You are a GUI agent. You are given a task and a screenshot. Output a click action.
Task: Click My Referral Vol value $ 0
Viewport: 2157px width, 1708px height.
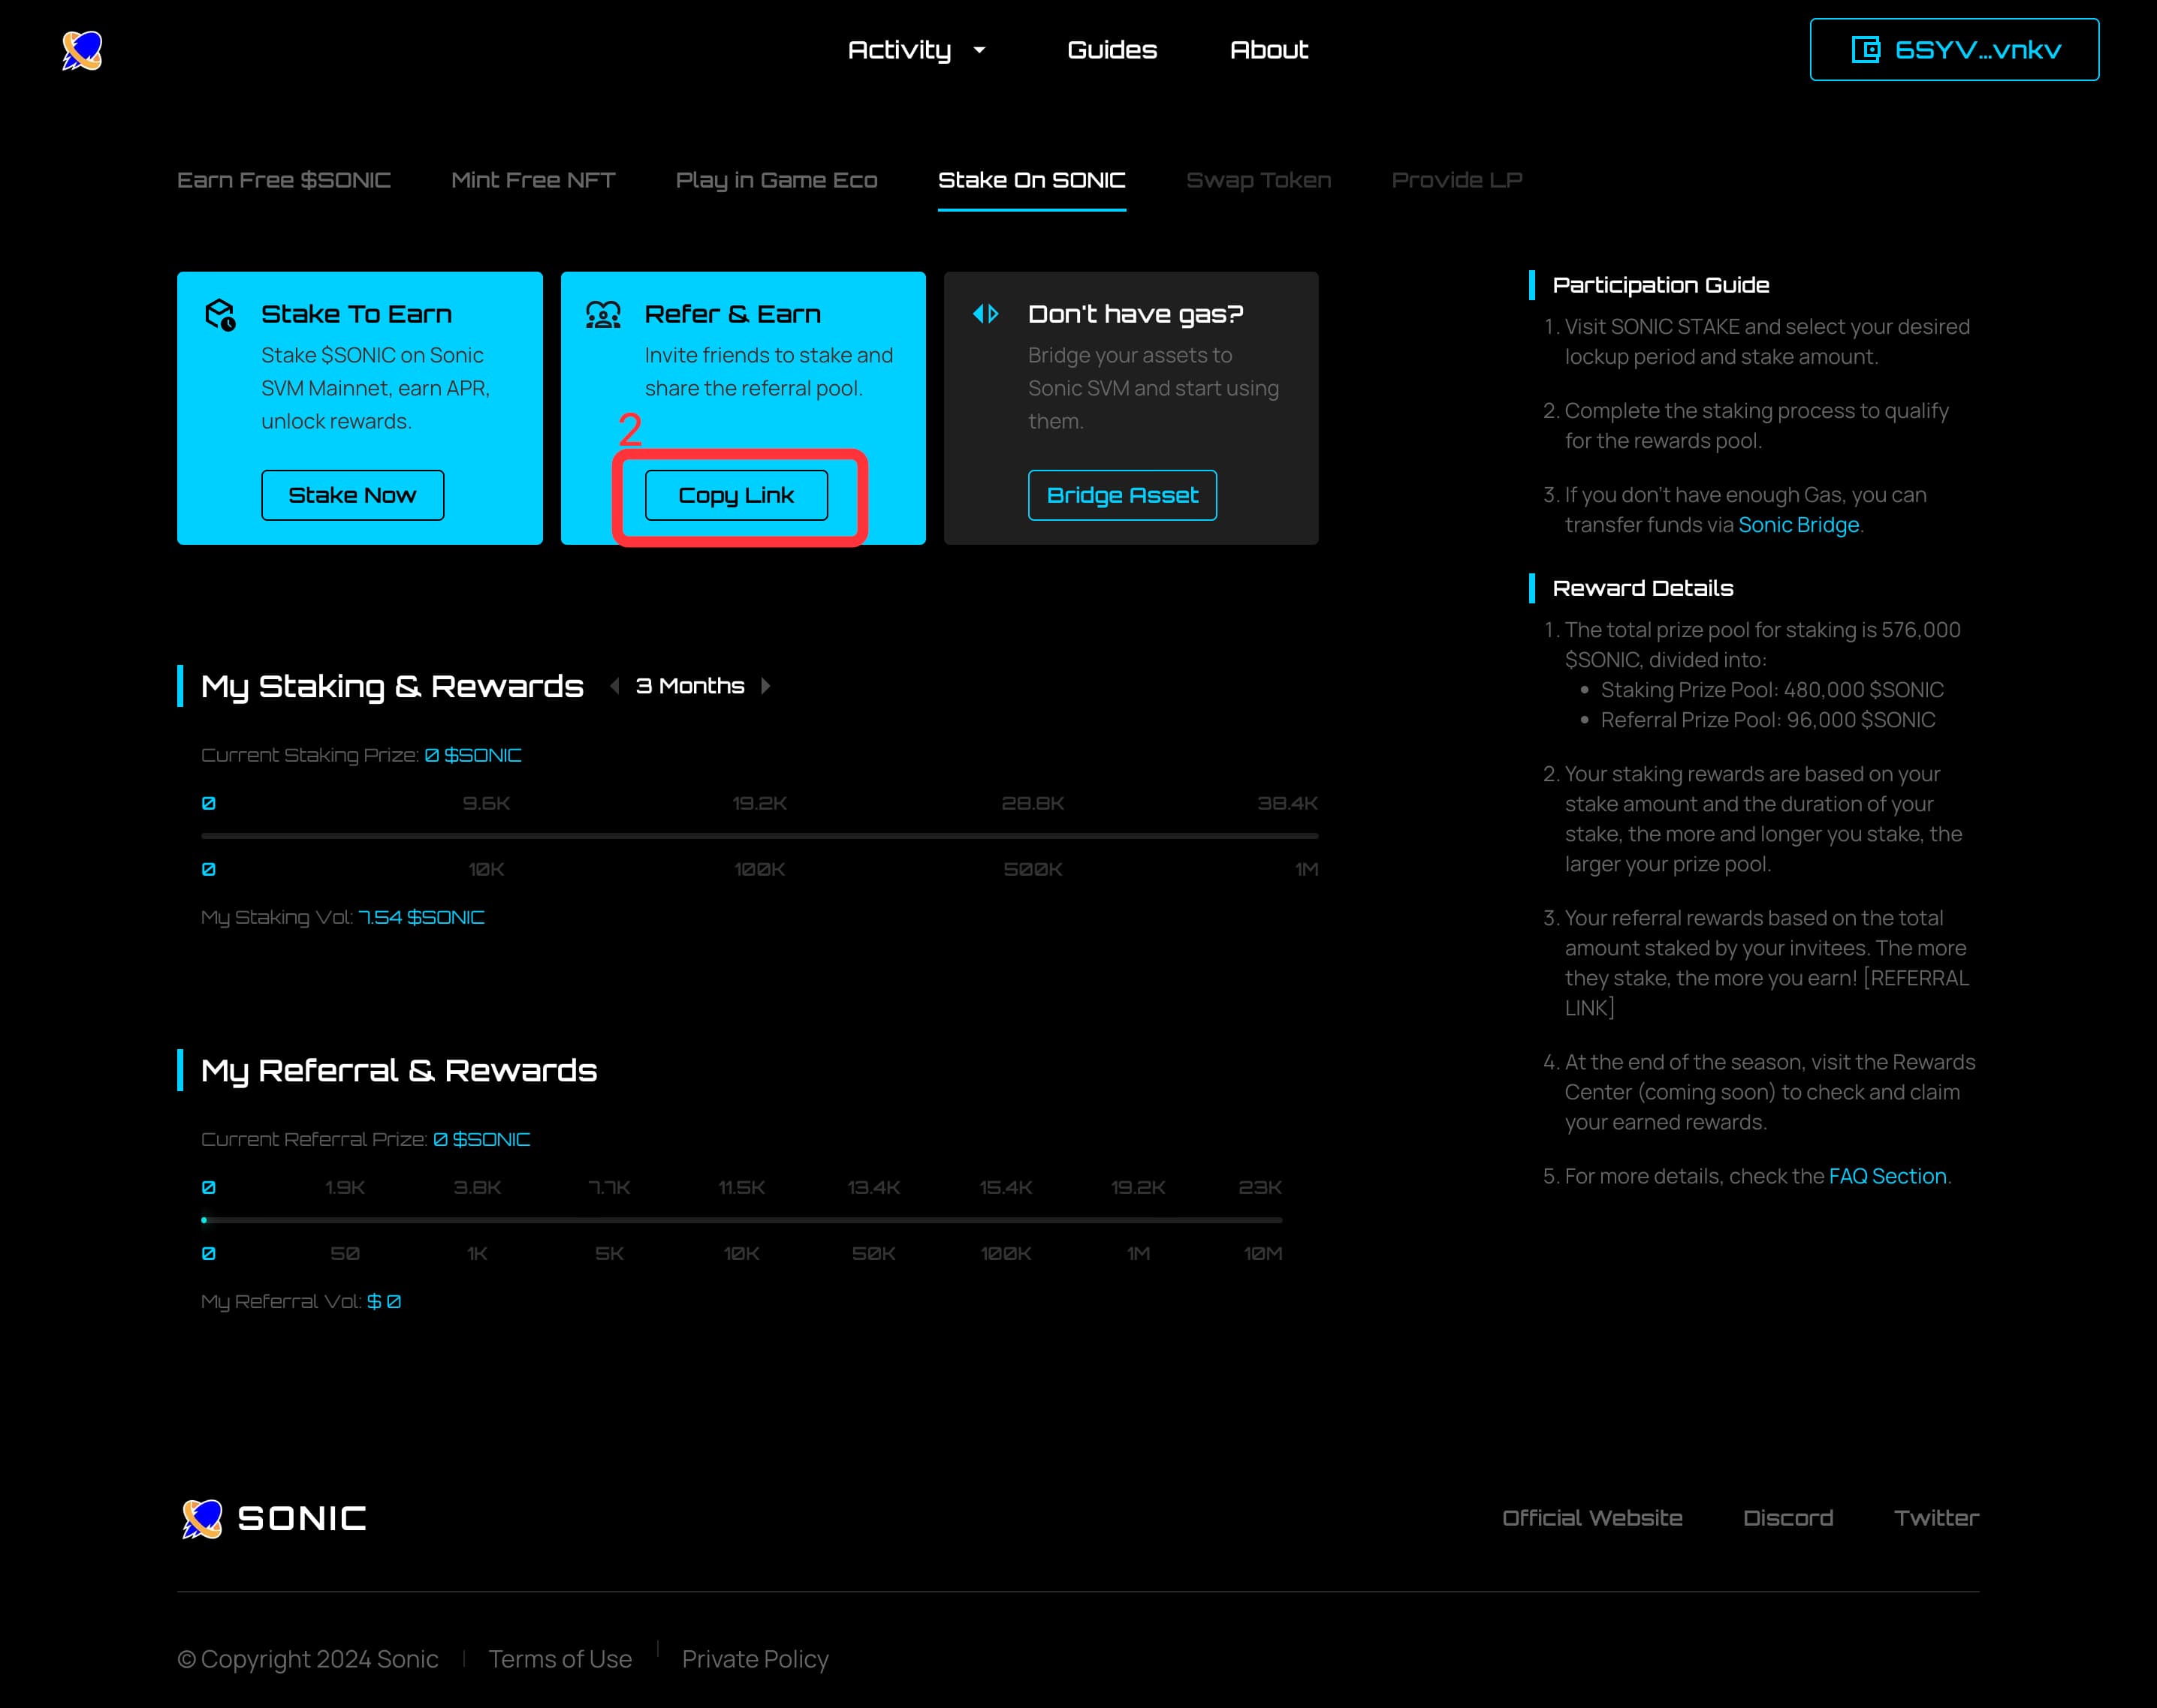(x=385, y=1301)
